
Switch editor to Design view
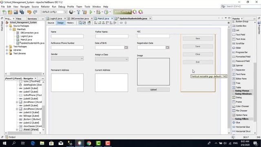coord(60,23)
